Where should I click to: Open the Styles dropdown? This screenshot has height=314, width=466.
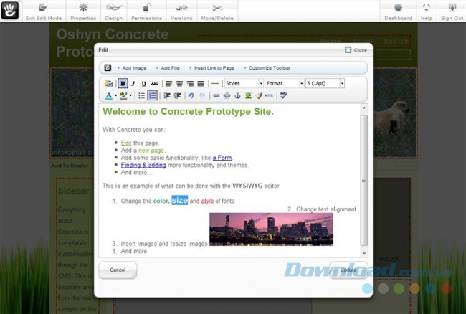click(244, 84)
